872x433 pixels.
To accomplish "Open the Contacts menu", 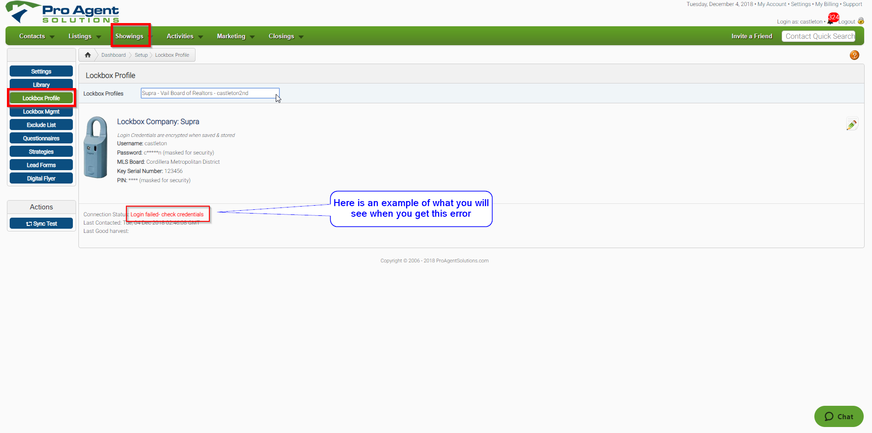I will (x=32, y=36).
